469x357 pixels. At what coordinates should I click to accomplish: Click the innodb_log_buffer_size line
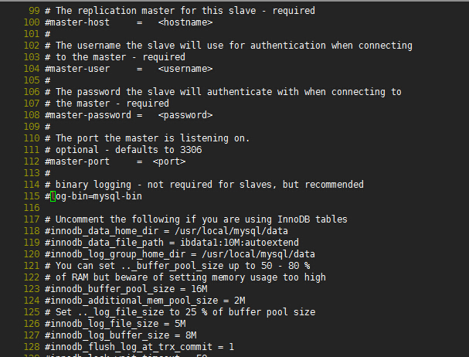[121, 335]
